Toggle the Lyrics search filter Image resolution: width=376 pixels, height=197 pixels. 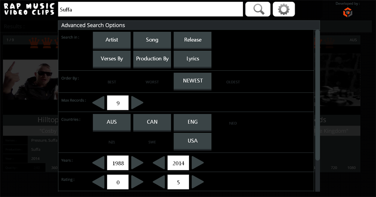pos(193,59)
